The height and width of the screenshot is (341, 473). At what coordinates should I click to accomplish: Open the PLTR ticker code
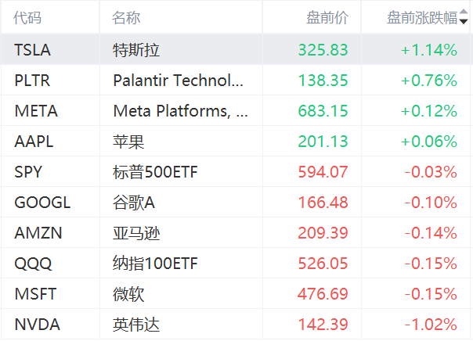click(x=32, y=81)
